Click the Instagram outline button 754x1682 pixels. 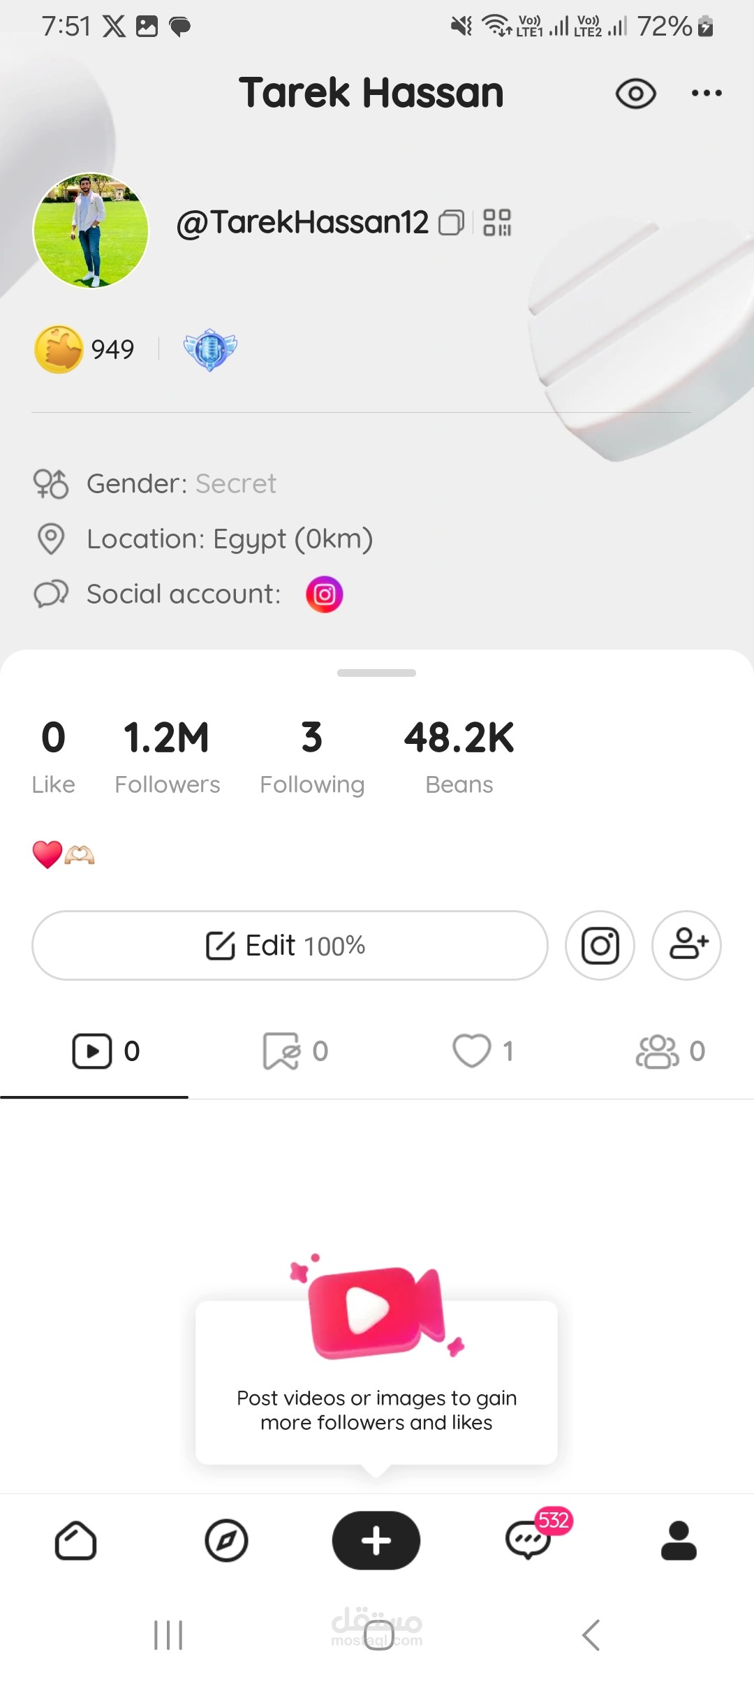(x=600, y=946)
